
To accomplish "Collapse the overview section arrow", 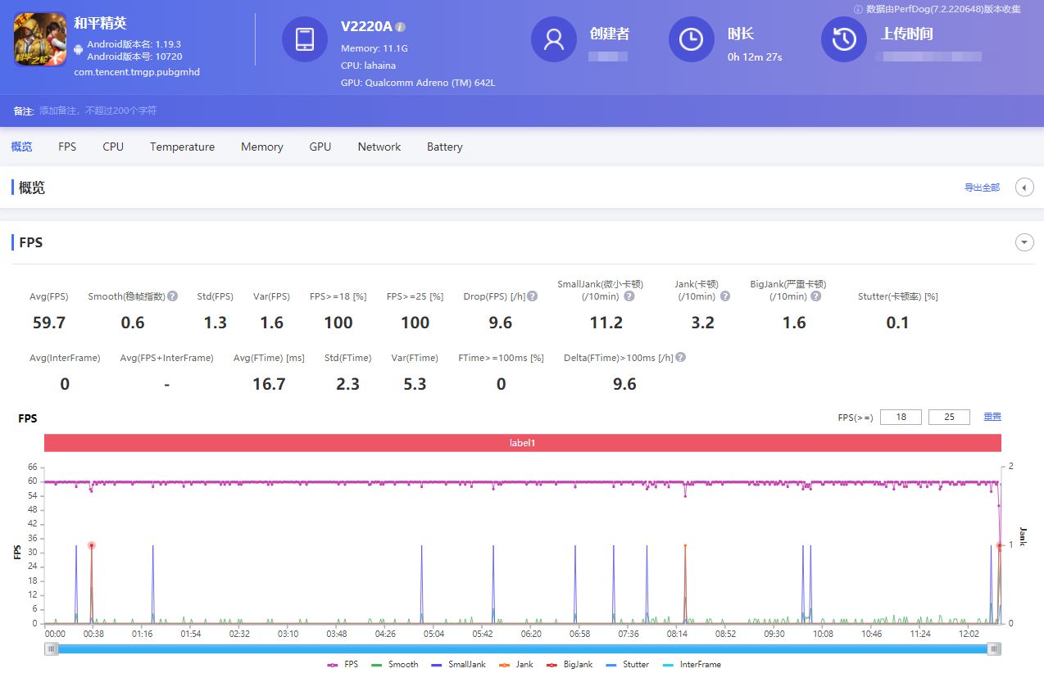I will tap(1024, 187).
